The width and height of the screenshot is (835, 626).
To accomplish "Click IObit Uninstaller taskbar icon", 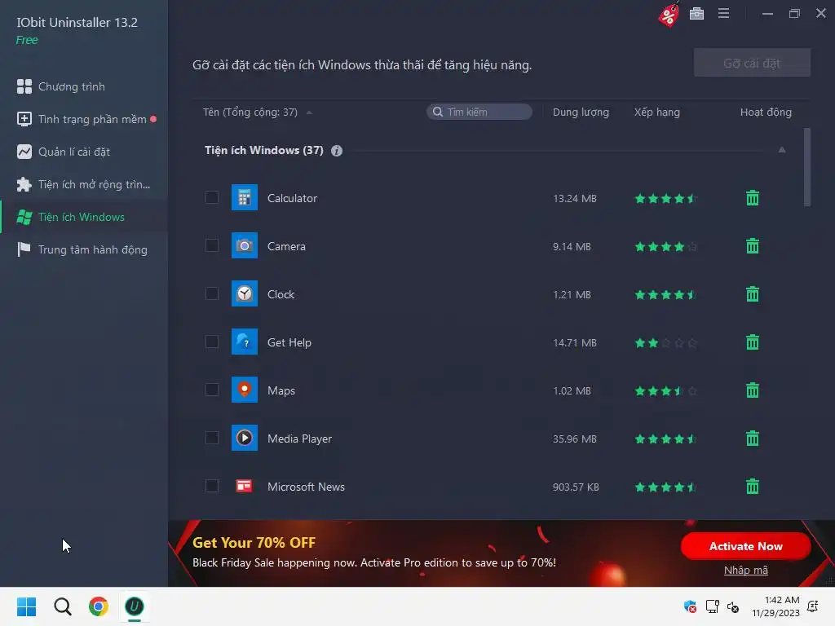I will pyautogui.click(x=135, y=606).
